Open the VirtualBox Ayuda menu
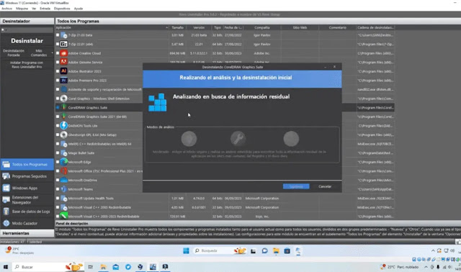 pos(79,9)
